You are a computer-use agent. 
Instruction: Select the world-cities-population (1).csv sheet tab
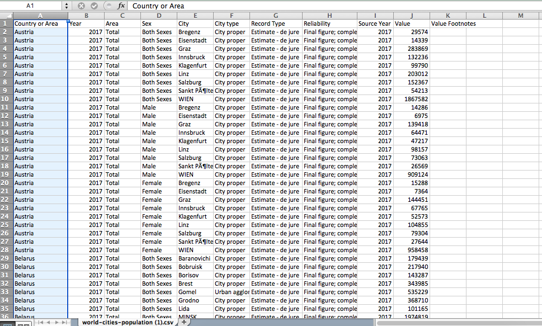coord(128,323)
